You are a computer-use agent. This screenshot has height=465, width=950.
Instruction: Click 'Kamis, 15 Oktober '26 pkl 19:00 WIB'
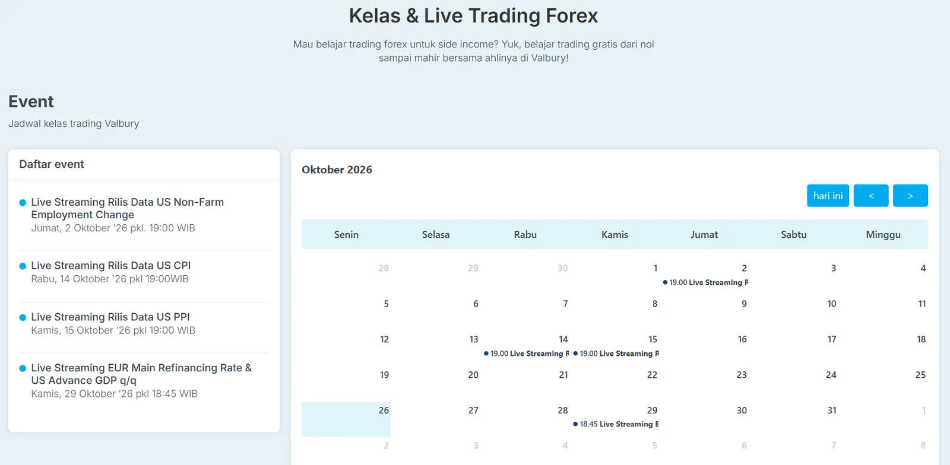tap(113, 330)
